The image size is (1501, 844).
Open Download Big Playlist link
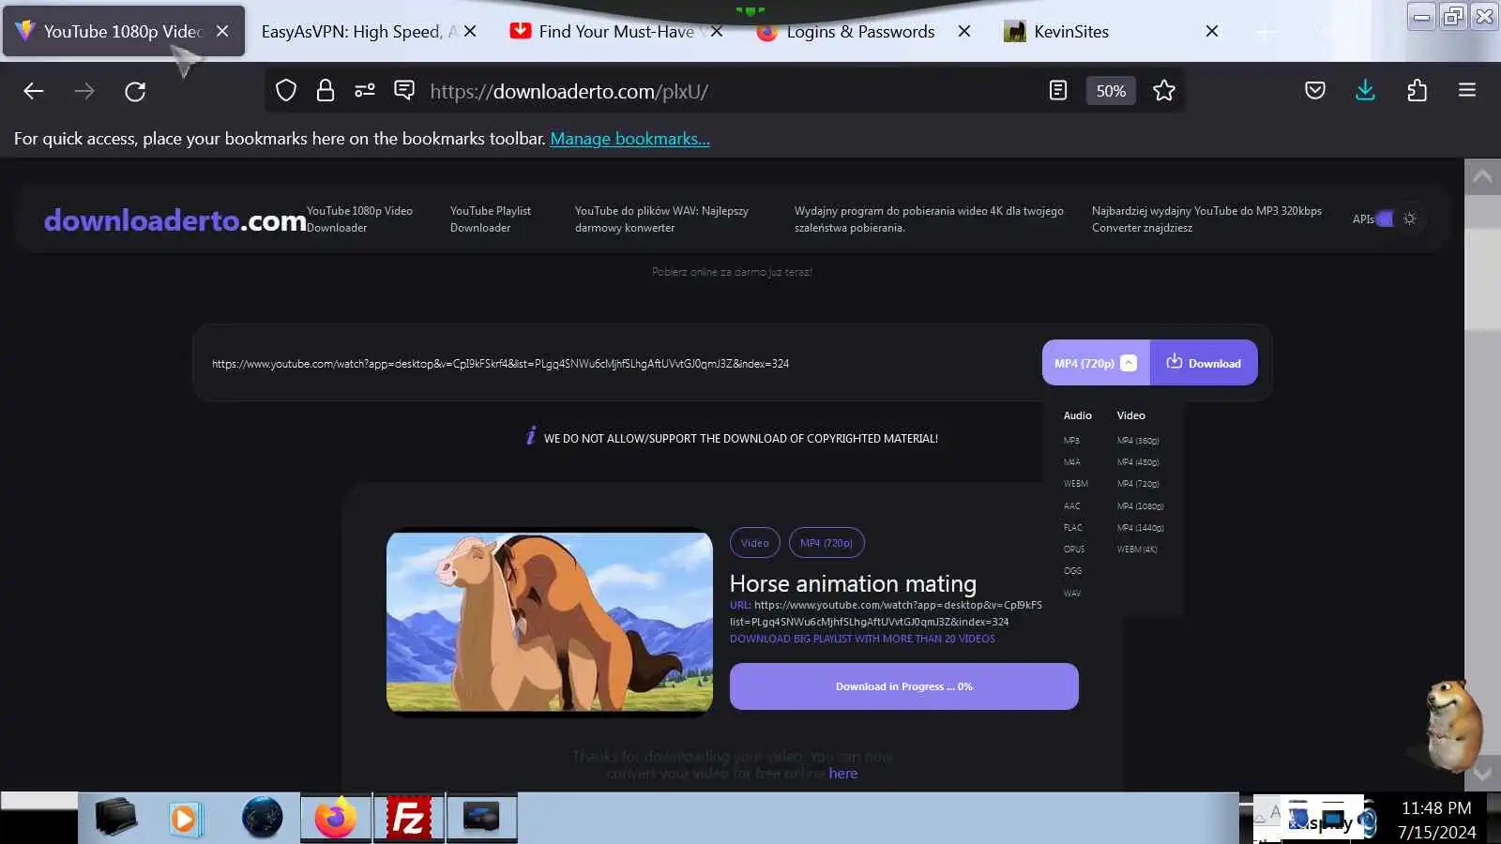[x=862, y=639]
